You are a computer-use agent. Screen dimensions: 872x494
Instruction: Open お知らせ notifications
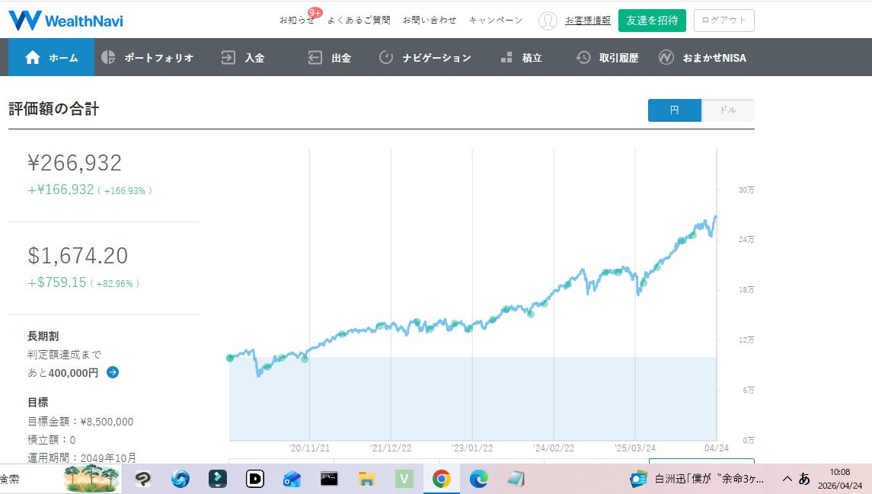(x=296, y=21)
